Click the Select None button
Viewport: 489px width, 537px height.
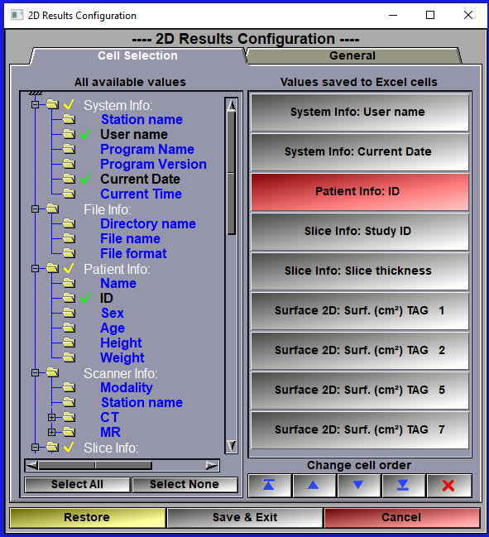185,484
